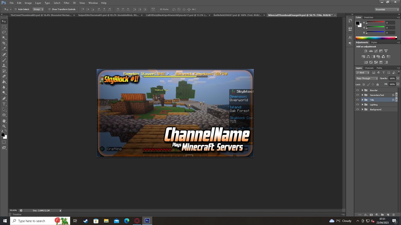The width and height of the screenshot is (401, 225).
Task: Open the Auto-Select Group dropdown
Action: click(x=38, y=9)
